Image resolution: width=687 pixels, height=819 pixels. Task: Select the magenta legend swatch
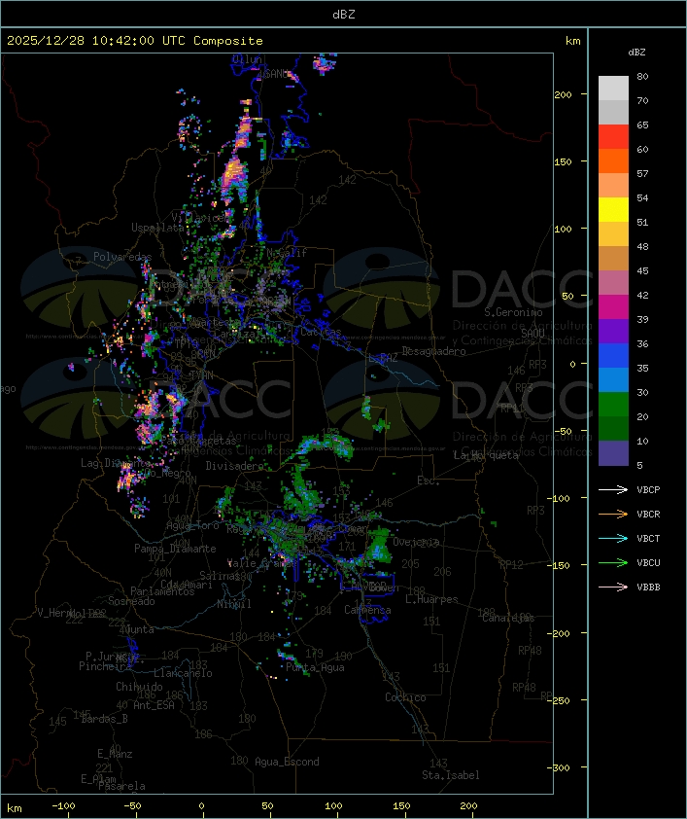613,307
